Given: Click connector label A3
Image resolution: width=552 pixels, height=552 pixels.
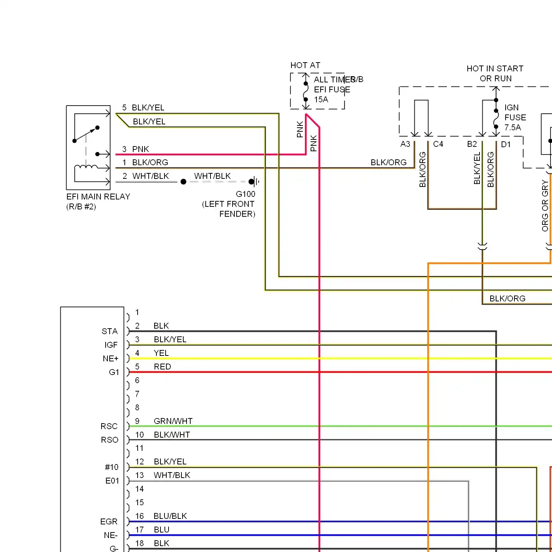Looking at the screenshot, I should pos(405,144).
